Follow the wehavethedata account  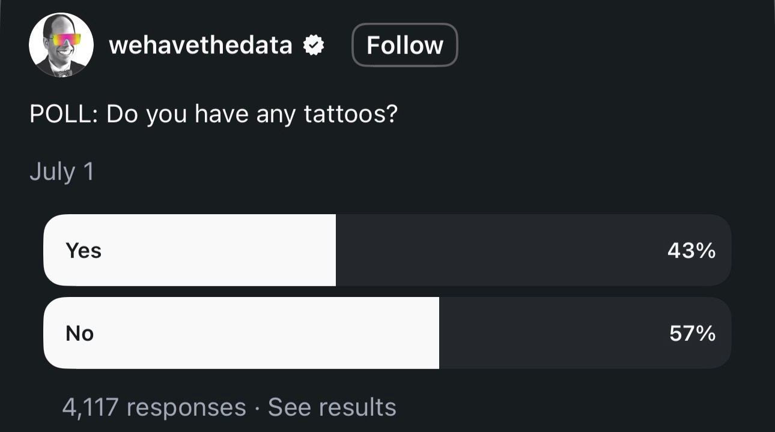404,45
